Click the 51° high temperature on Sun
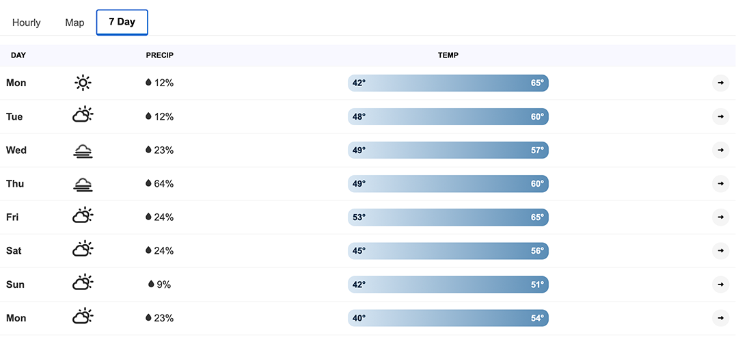Image resolution: width=736 pixels, height=357 pixels. pos(537,285)
